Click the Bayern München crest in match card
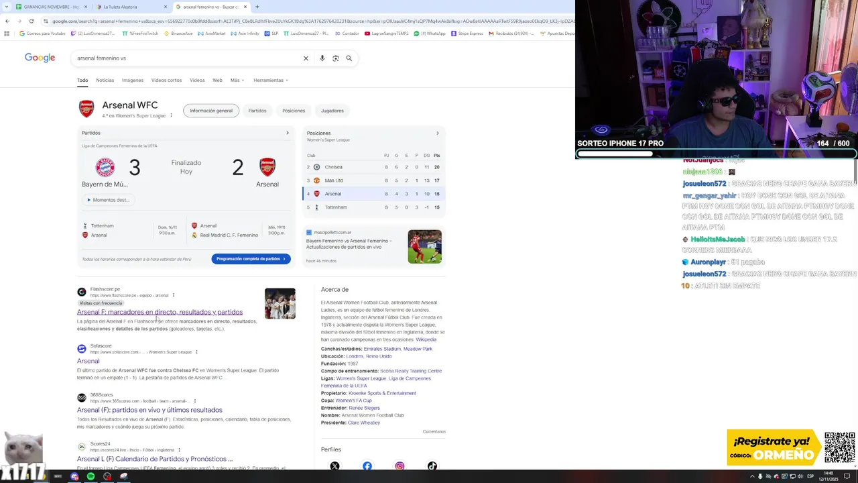 coord(105,167)
